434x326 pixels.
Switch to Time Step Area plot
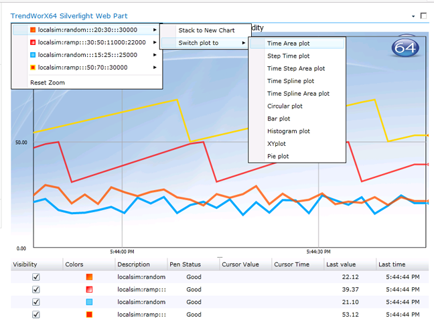tap(297, 68)
